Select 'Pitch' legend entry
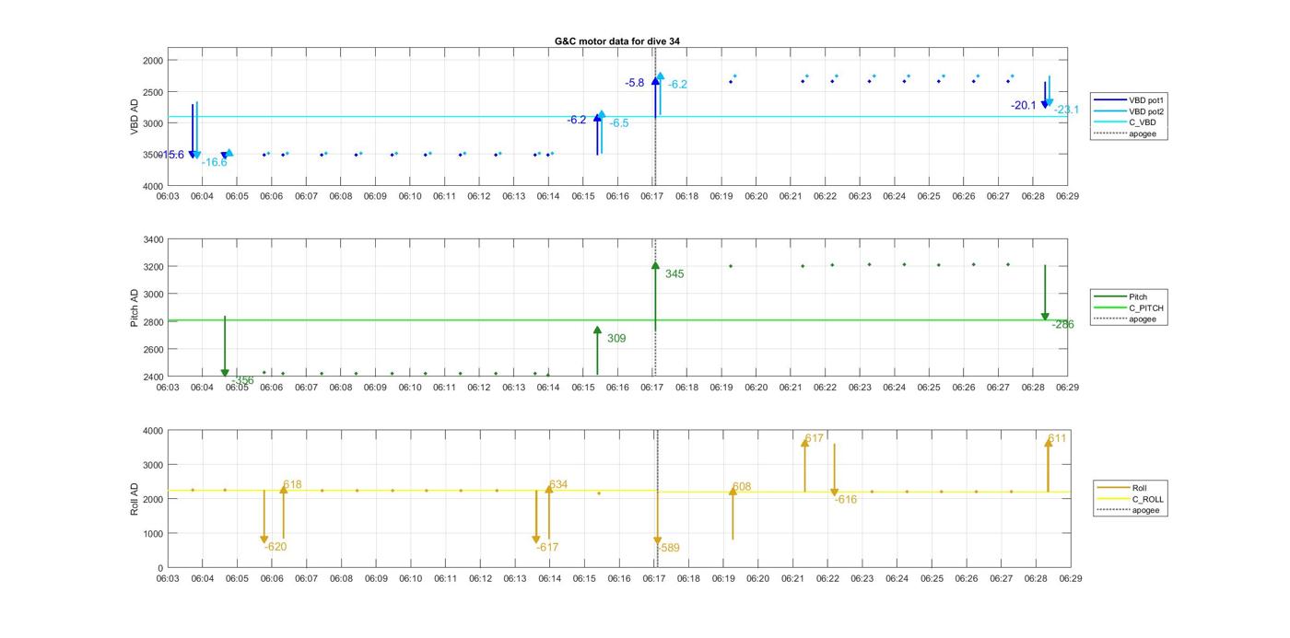1290x638 pixels. [1120, 297]
